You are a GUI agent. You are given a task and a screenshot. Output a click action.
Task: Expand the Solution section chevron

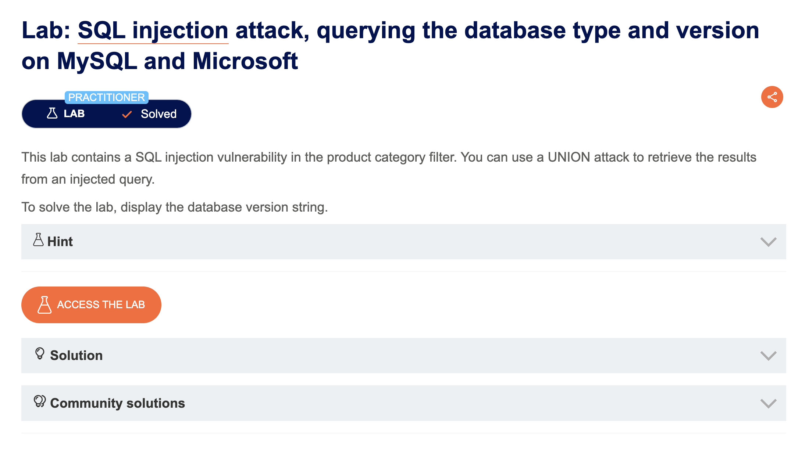click(768, 356)
